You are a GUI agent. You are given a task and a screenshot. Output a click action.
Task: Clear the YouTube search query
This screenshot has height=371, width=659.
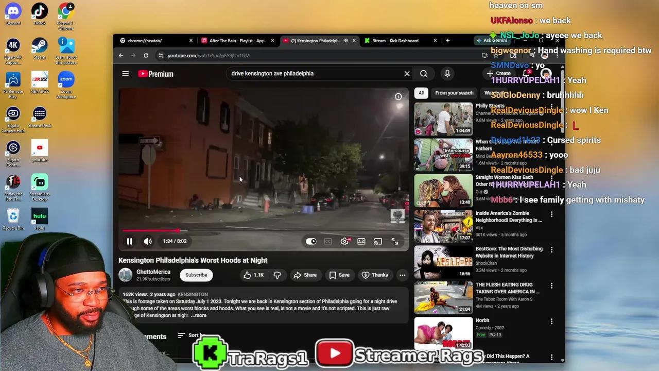tap(407, 74)
